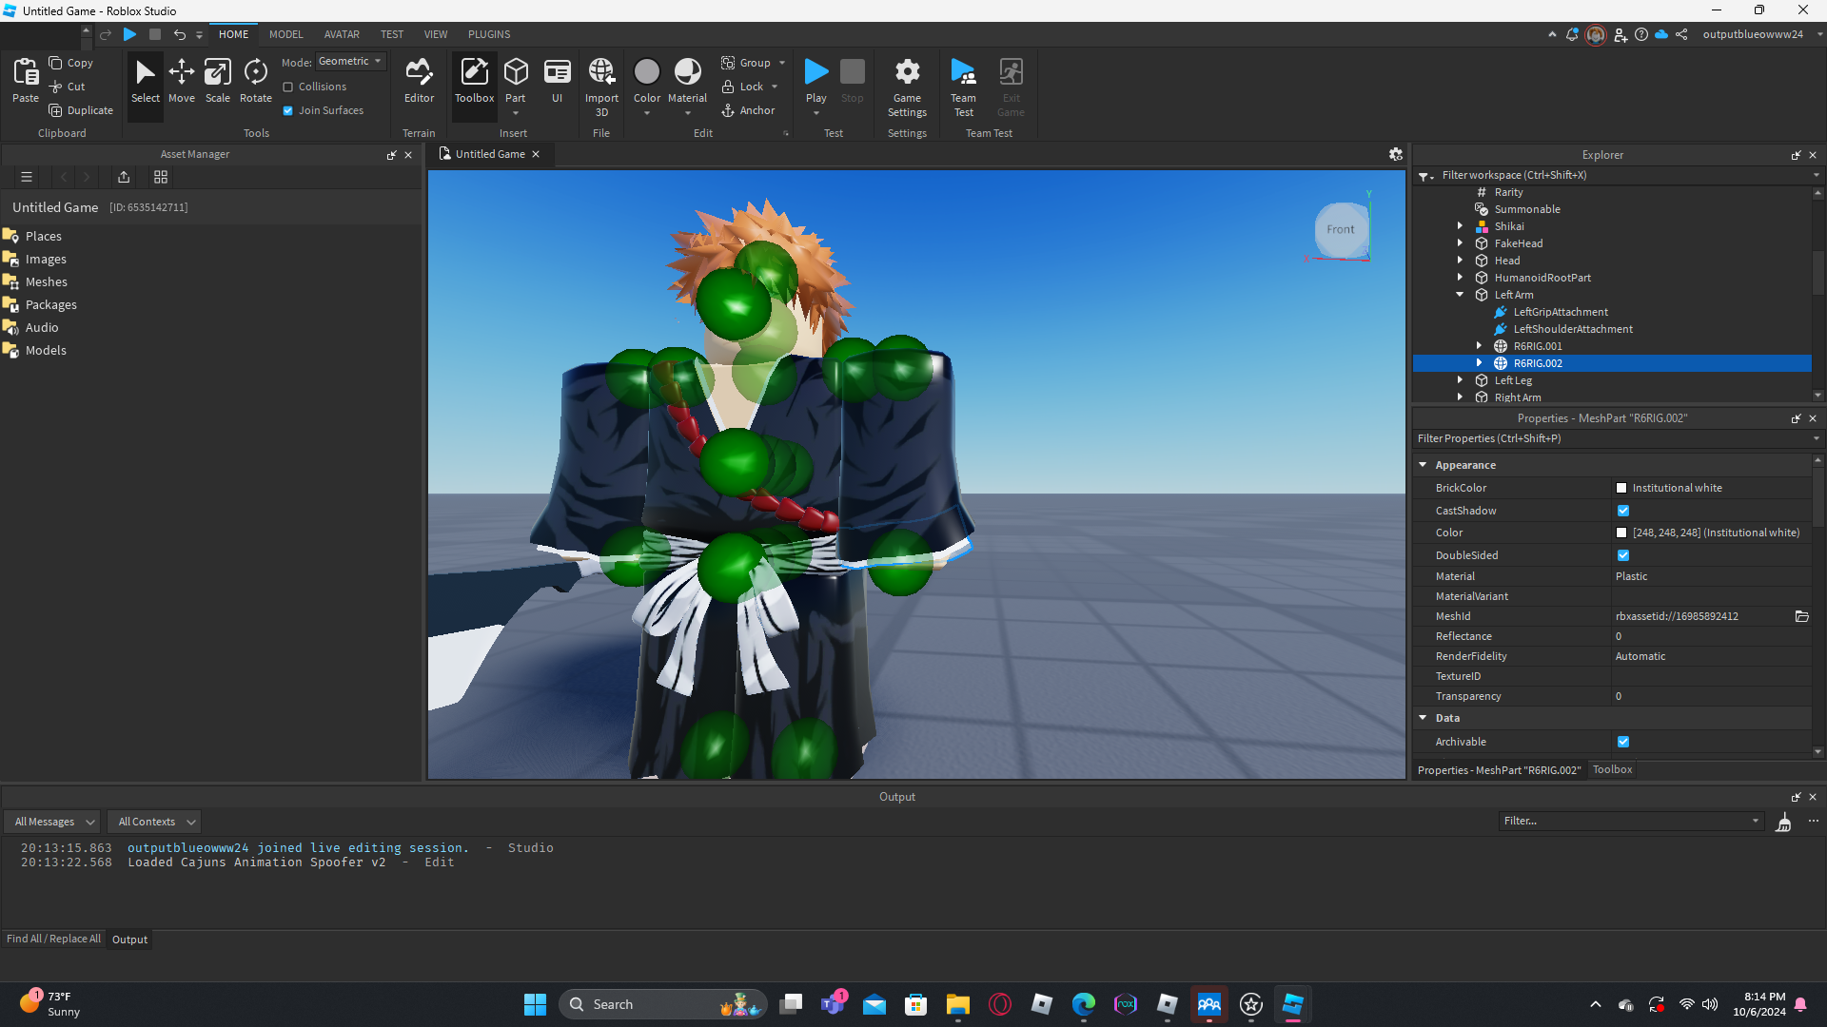Click the BrickColor white swatch
Screen dimensions: 1827x1027
pos(1621,488)
